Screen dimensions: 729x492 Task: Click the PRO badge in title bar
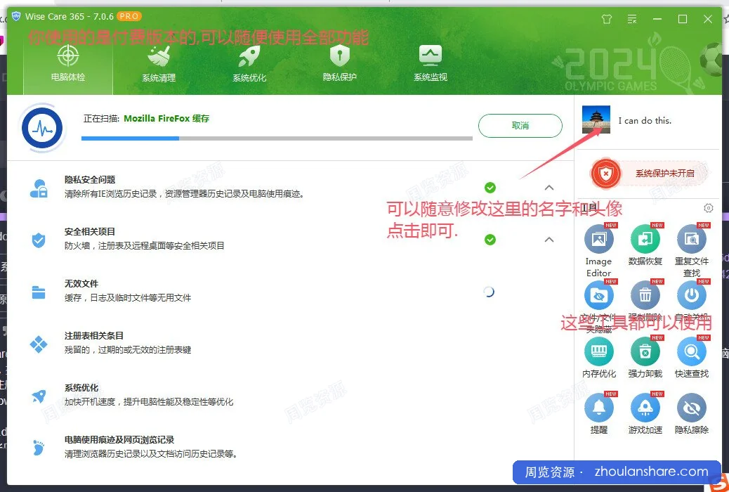pyautogui.click(x=129, y=16)
